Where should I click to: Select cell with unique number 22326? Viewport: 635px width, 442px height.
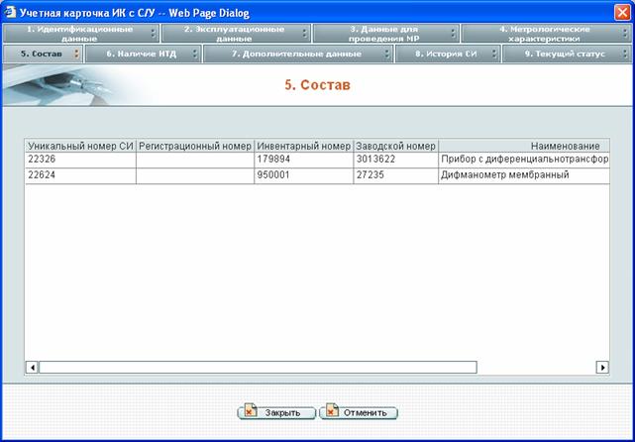(80, 160)
